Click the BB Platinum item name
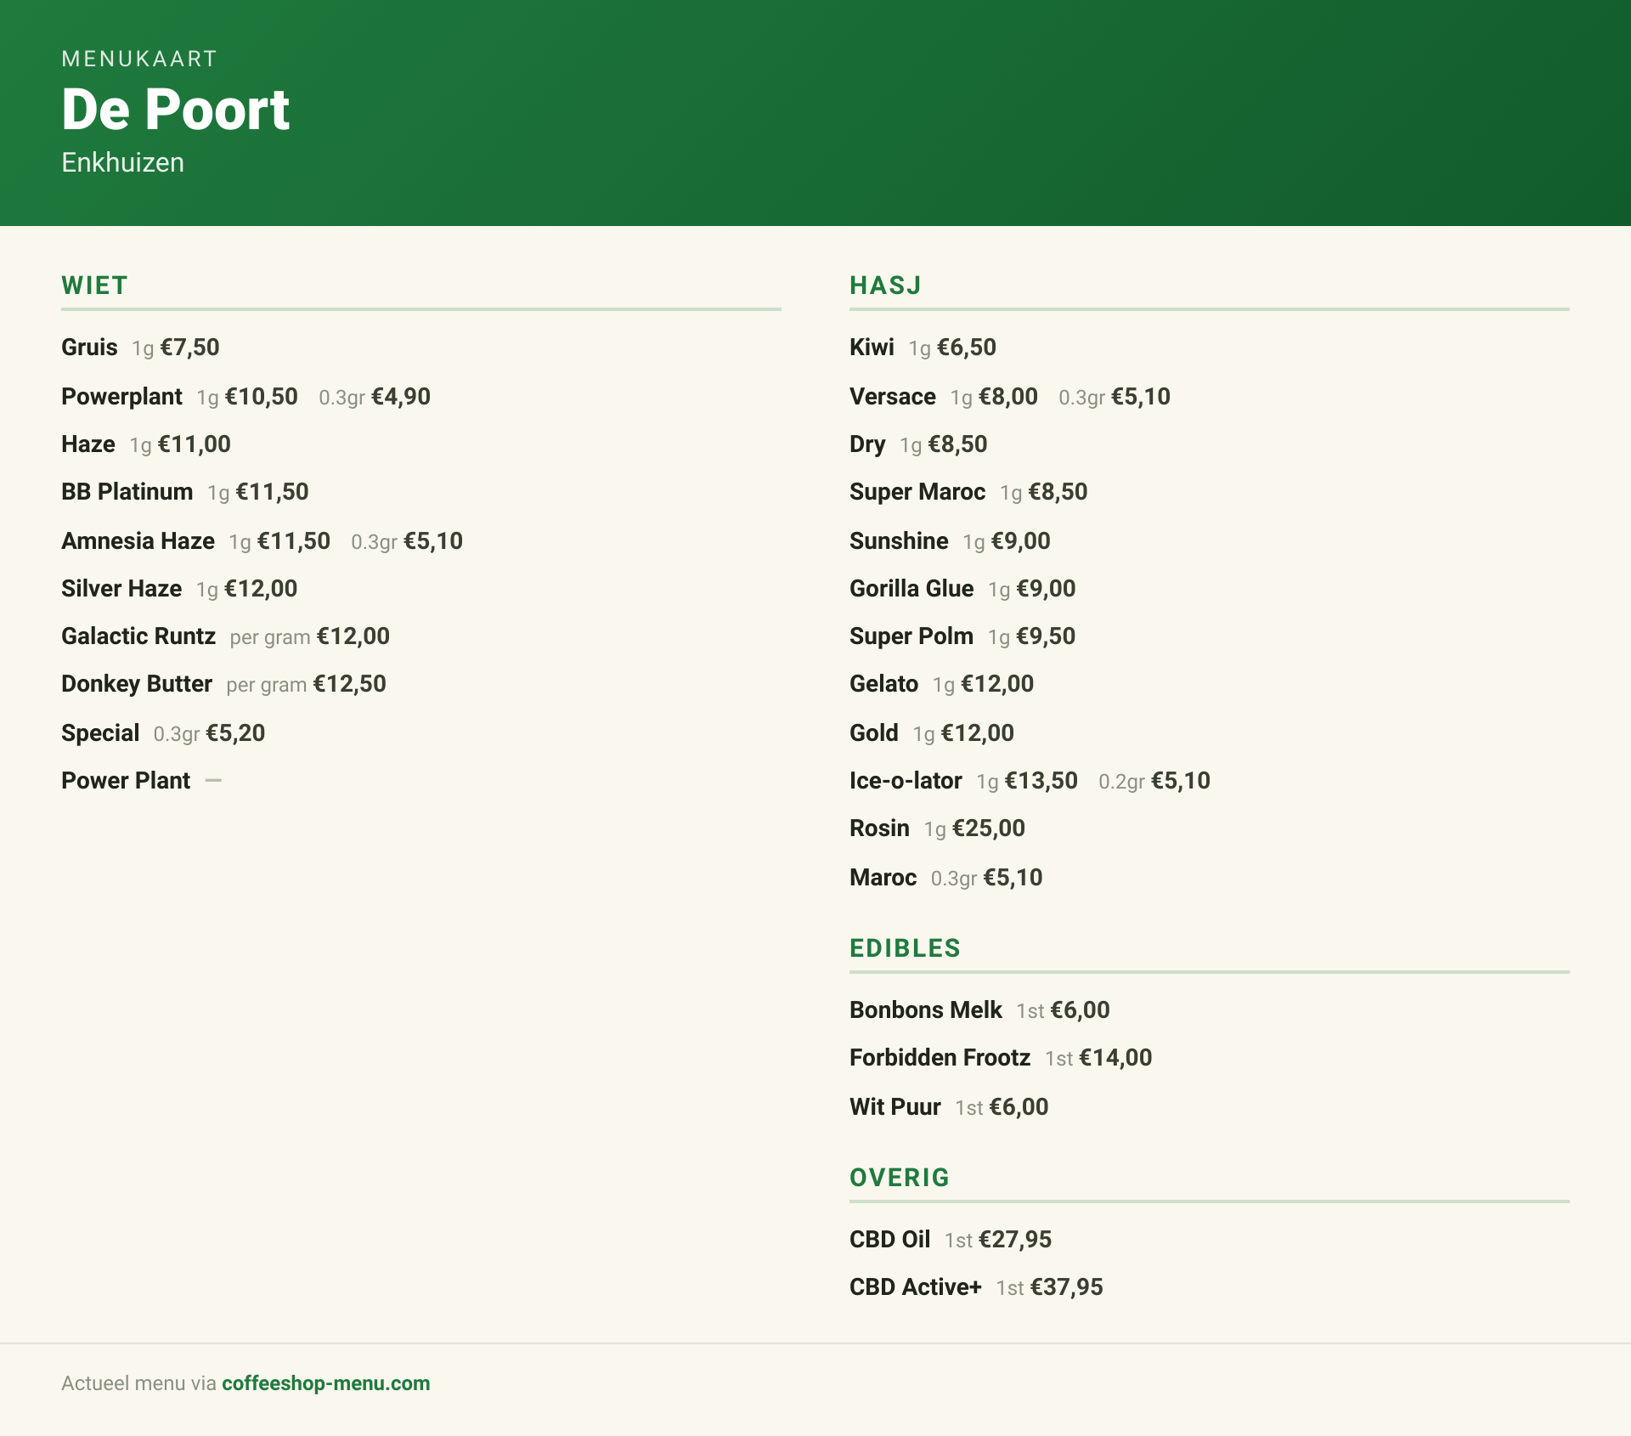The height and width of the screenshot is (1436, 1631). [x=127, y=492]
